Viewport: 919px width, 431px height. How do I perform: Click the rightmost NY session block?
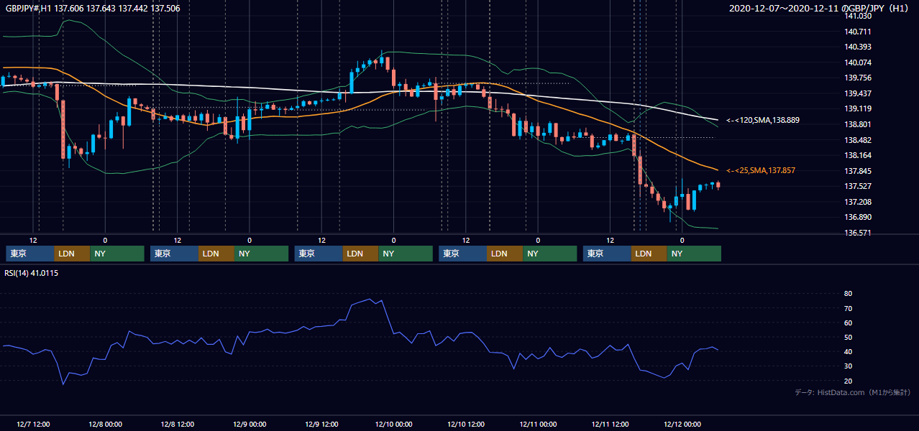[694, 254]
